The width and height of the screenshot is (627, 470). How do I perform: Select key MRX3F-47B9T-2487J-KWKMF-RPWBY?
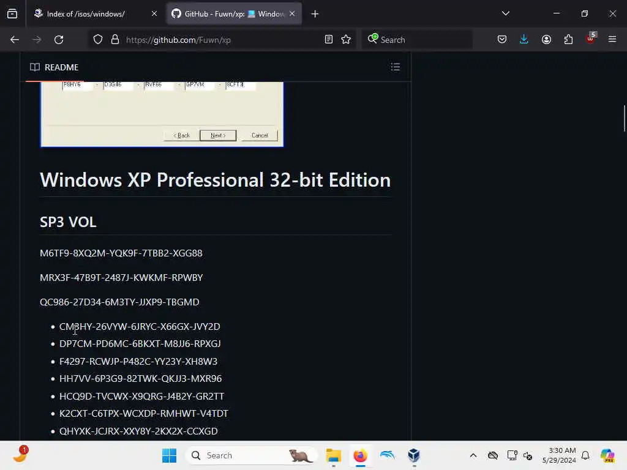[122, 277]
